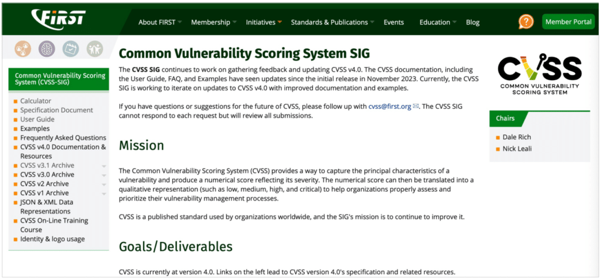
Task: Open the About FIRST dropdown menu
Action: 159,22
